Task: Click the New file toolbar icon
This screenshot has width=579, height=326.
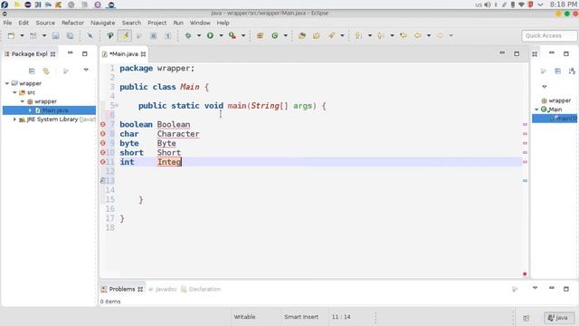Action: [x=11, y=36]
